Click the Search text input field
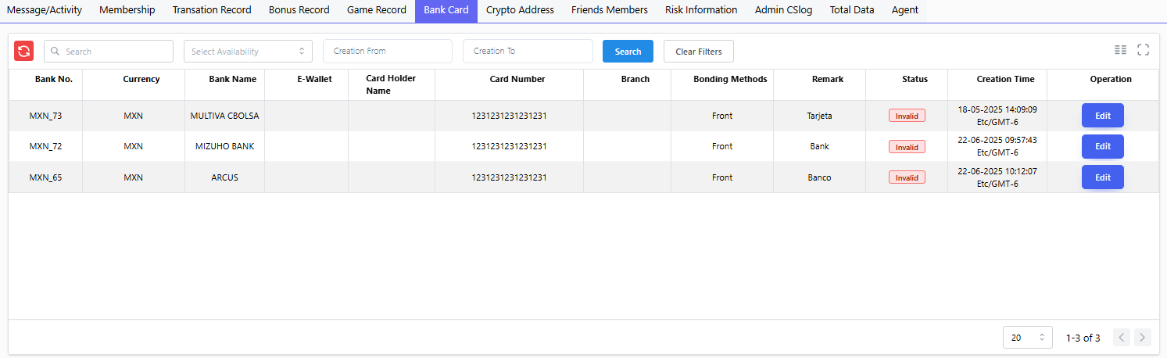The image size is (1167, 358). pyautogui.click(x=109, y=52)
